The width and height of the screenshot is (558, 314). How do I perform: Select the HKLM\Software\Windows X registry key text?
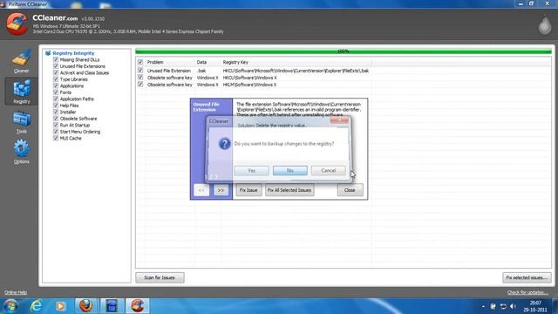250,85
